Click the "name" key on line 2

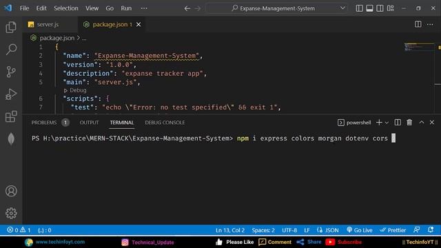(x=74, y=56)
